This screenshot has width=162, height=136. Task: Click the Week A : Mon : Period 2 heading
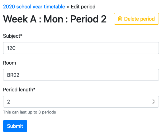tap(55, 19)
